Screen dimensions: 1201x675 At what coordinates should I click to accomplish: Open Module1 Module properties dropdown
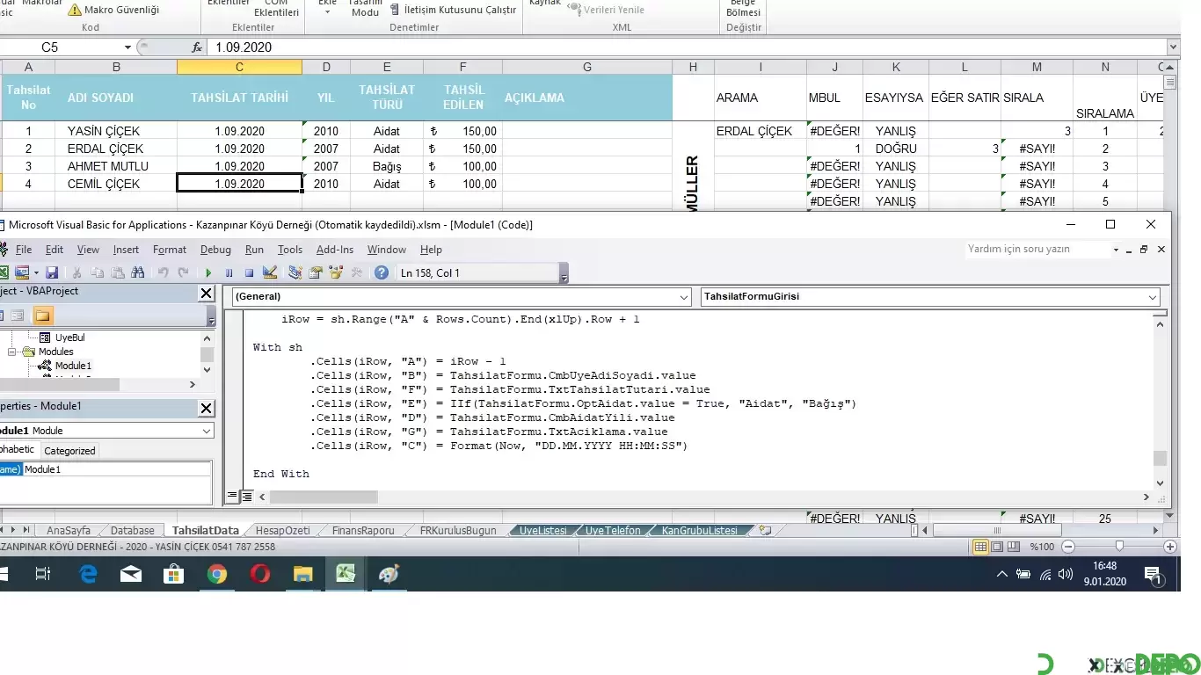(x=207, y=431)
